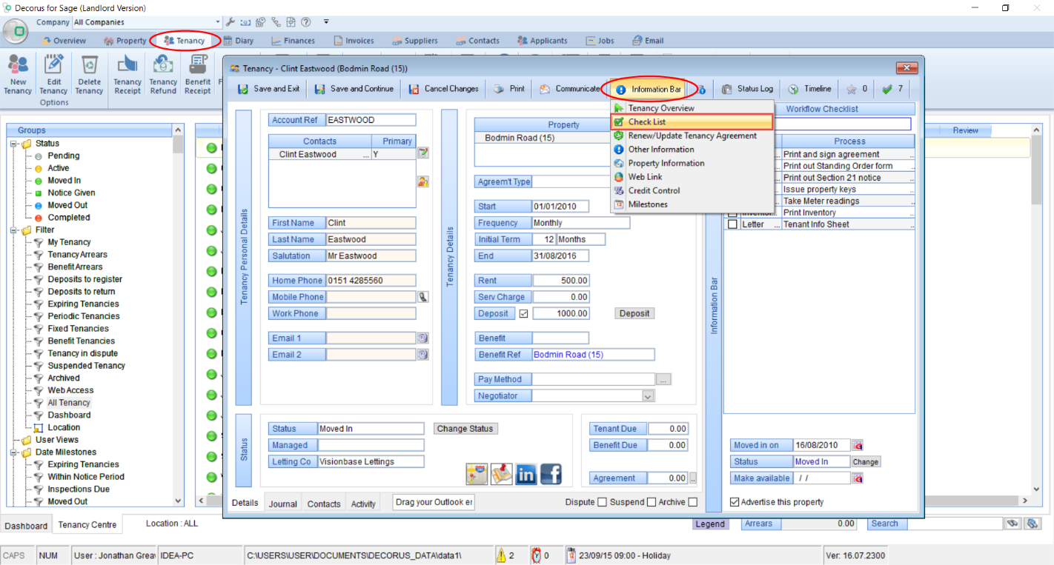The width and height of the screenshot is (1054, 565).
Task: Show the Timeline view
Action: [x=809, y=89]
